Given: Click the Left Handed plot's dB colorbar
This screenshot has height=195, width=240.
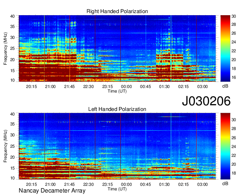Looking at the screenshot, I should pyautogui.click(x=225, y=146).
